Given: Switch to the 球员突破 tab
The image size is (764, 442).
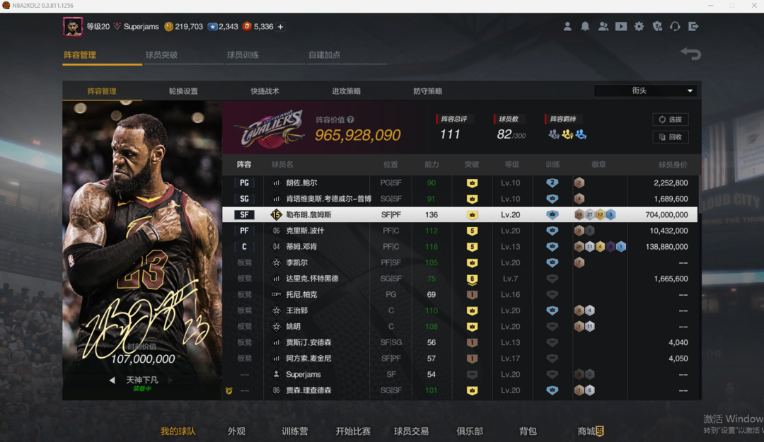Looking at the screenshot, I should click(161, 55).
